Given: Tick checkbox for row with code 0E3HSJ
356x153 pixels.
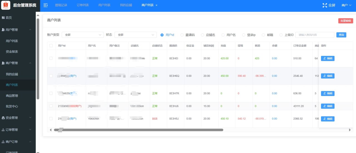Looking at the screenshot, I should [x=51, y=119].
